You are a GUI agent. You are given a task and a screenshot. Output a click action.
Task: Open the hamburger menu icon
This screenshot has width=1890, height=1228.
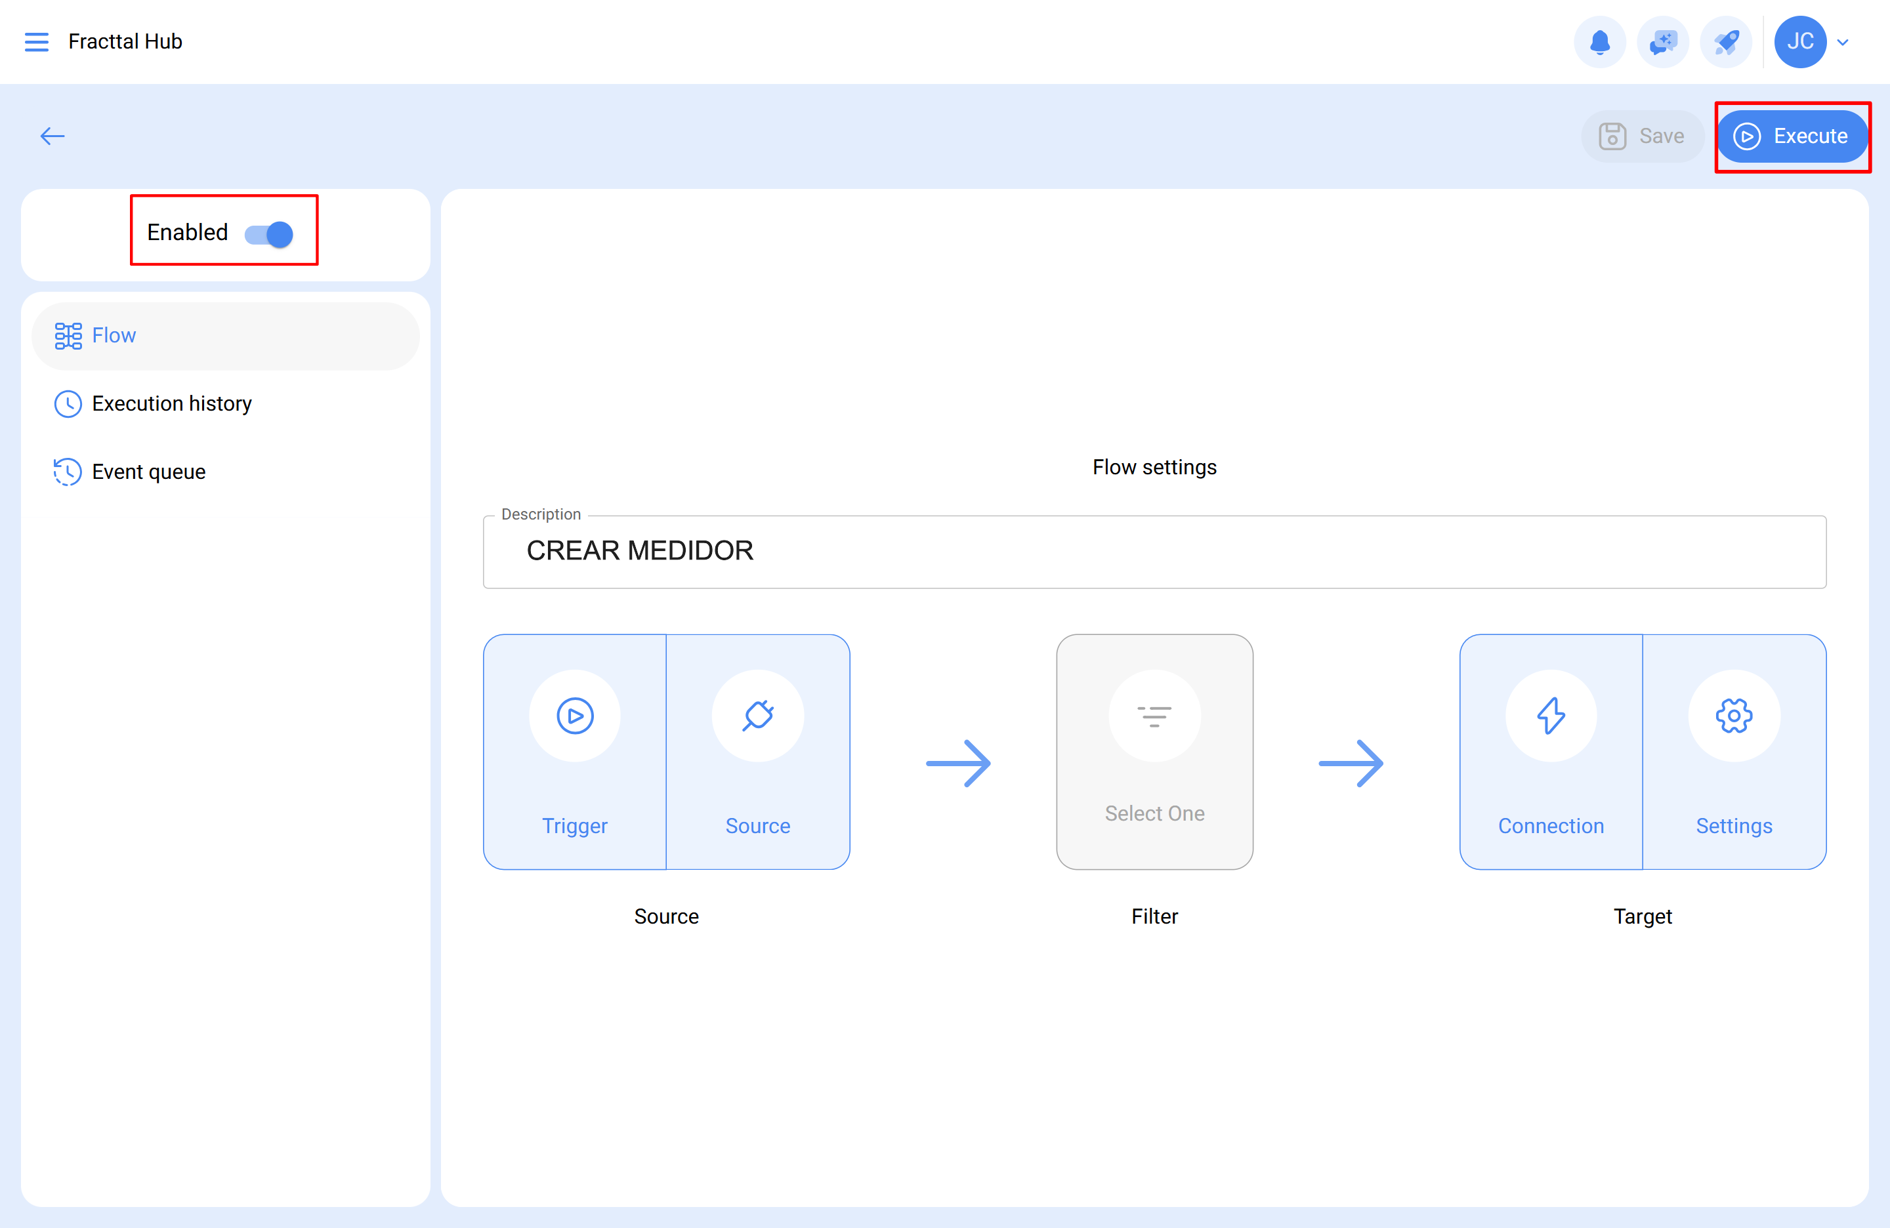[37, 41]
